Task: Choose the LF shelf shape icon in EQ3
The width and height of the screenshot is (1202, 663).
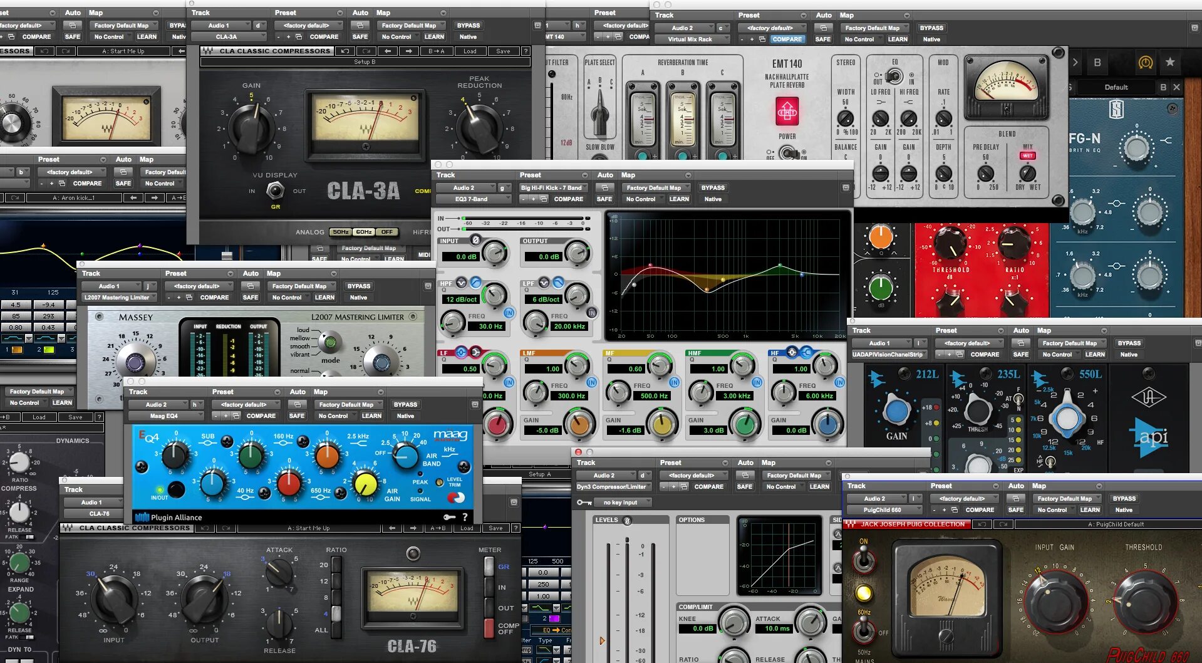Action: click(x=475, y=352)
